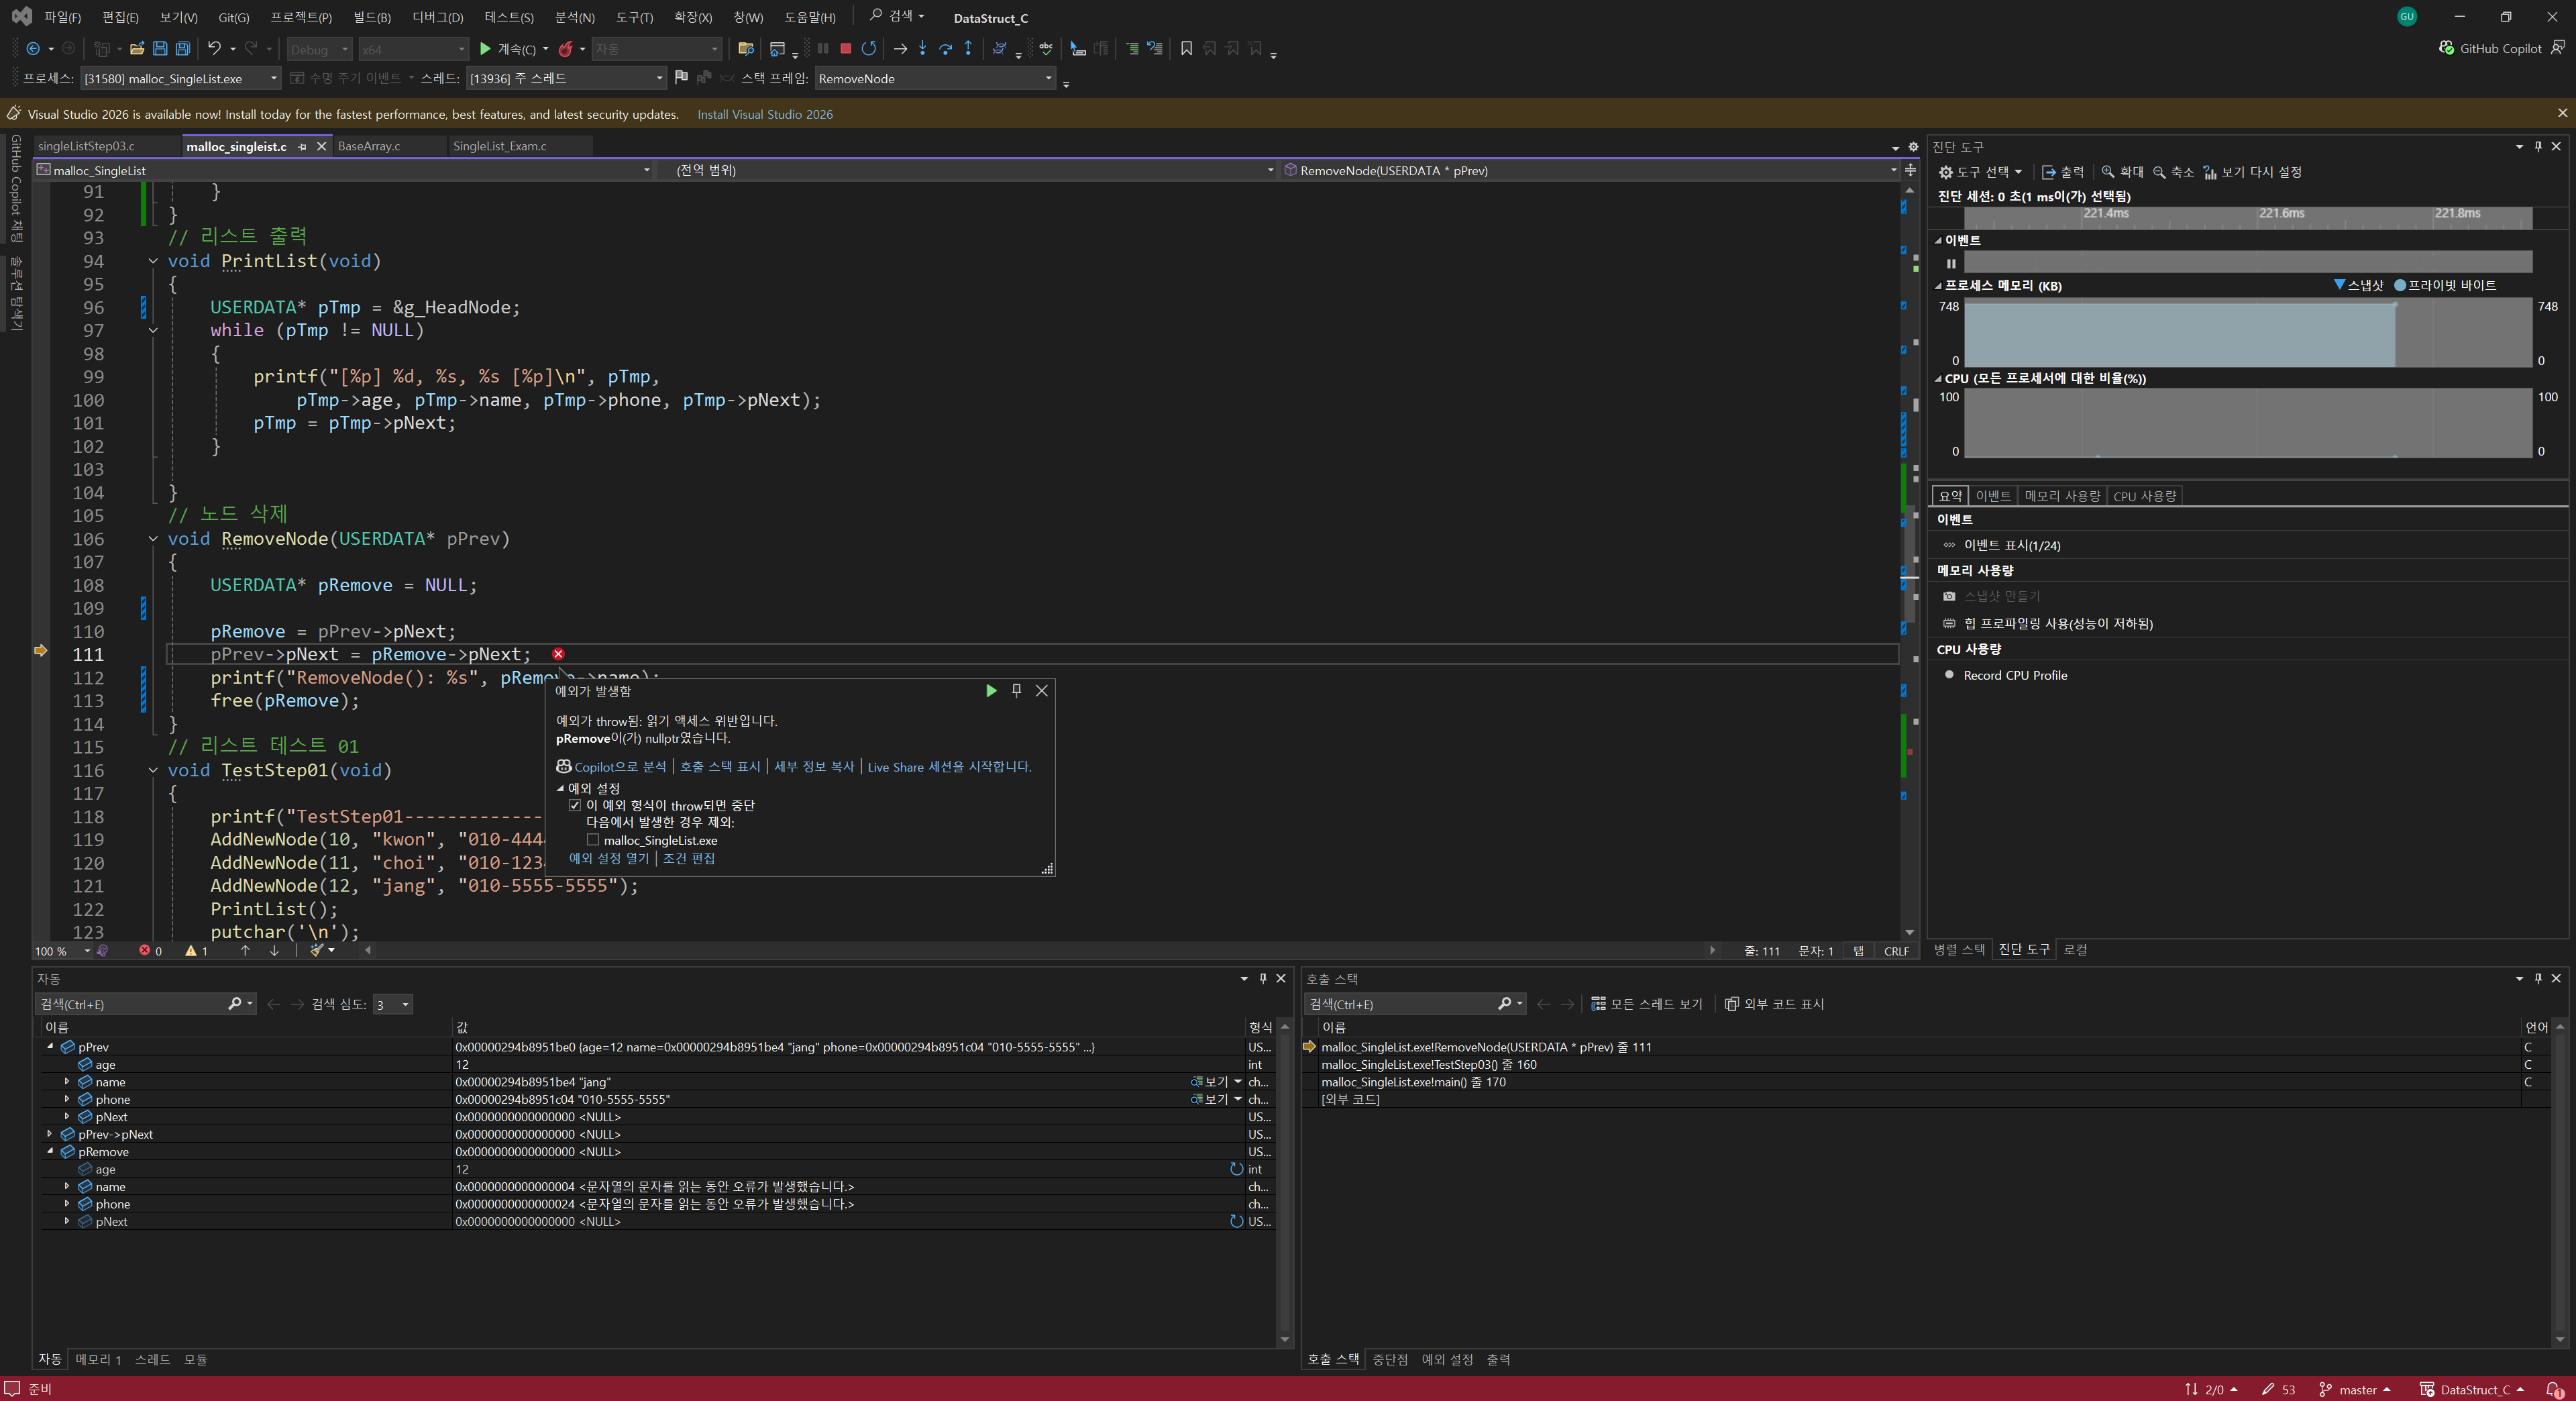This screenshot has height=1401, width=2576.
Task: Click Step Out arrow icon
Action: (968, 48)
